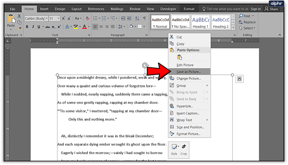
Task: Choose Save as Picture in context menu
Action: click(189, 72)
